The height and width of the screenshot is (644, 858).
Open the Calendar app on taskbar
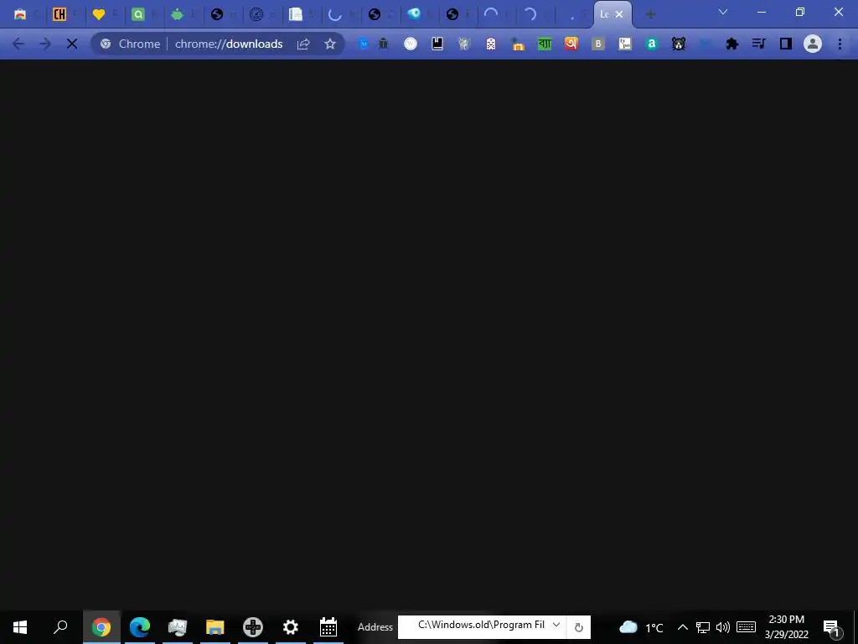click(x=328, y=627)
